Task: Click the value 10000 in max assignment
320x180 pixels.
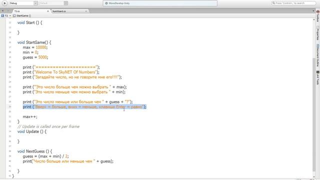Action: [41, 47]
